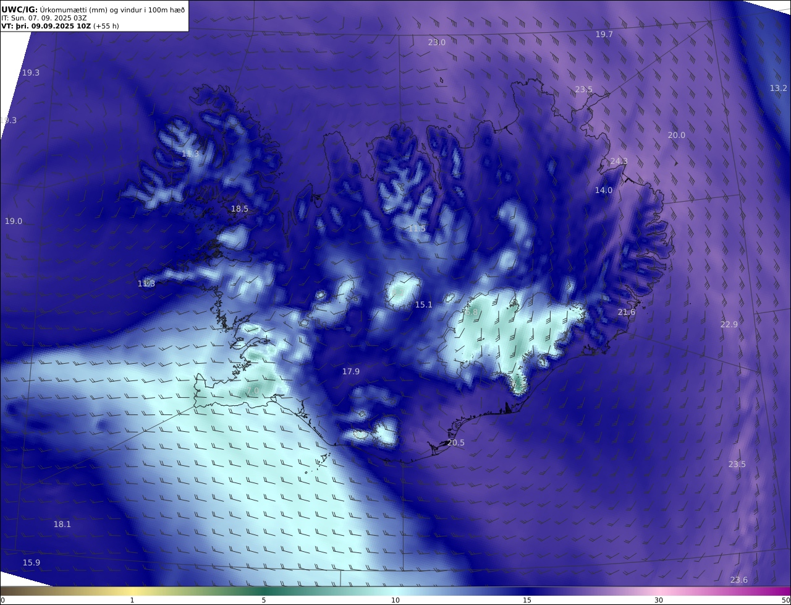Click the 'VT: þri. 09.09.2025 10Z' valid time
The image size is (791, 605).
[x=46, y=27]
